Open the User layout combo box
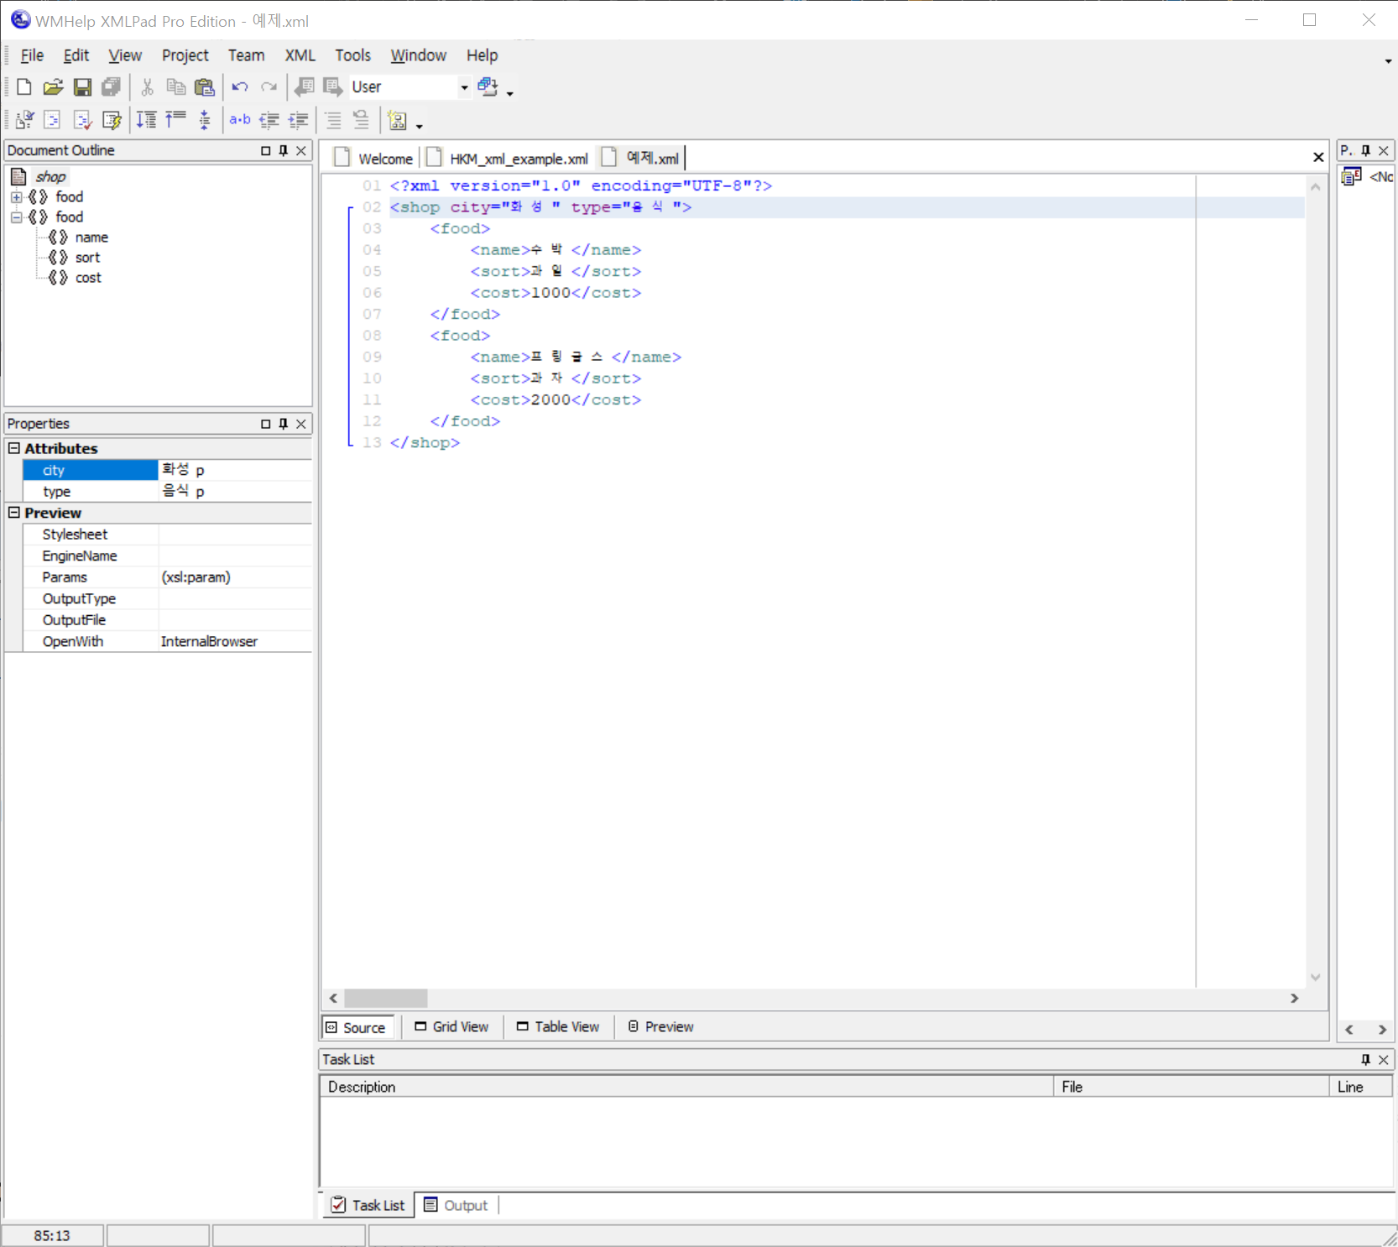 click(410, 87)
